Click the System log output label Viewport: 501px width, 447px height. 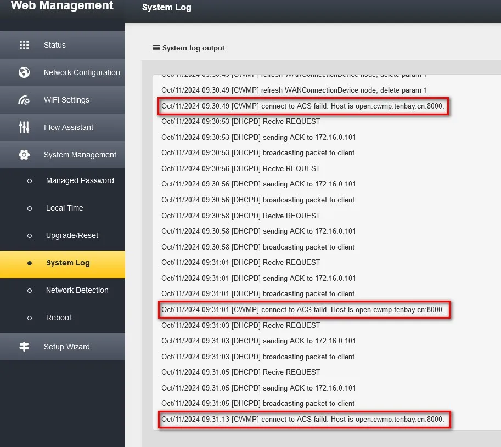click(193, 48)
